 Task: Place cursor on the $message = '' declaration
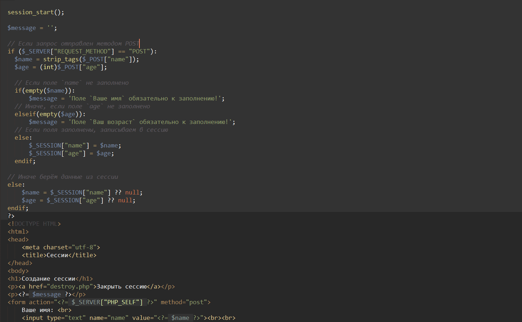pos(32,28)
